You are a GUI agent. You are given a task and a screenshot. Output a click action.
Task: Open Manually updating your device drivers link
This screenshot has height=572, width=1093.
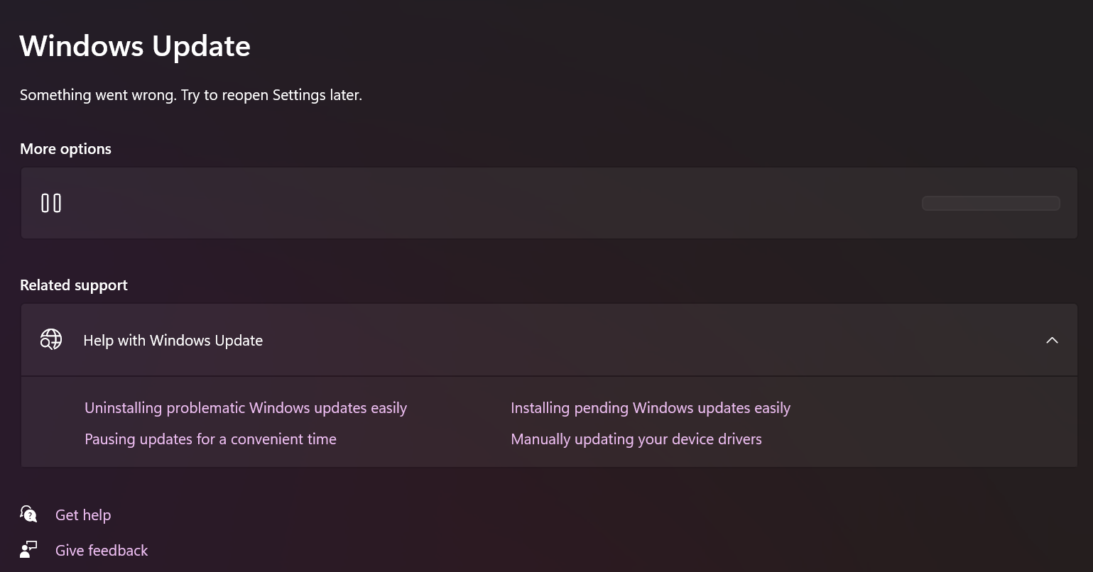(636, 439)
